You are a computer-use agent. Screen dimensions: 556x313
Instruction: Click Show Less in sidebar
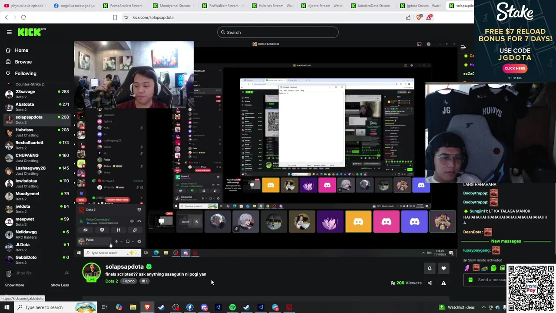[60, 285]
